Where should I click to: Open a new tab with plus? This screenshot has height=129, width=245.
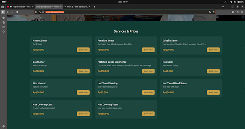coord(94,7)
